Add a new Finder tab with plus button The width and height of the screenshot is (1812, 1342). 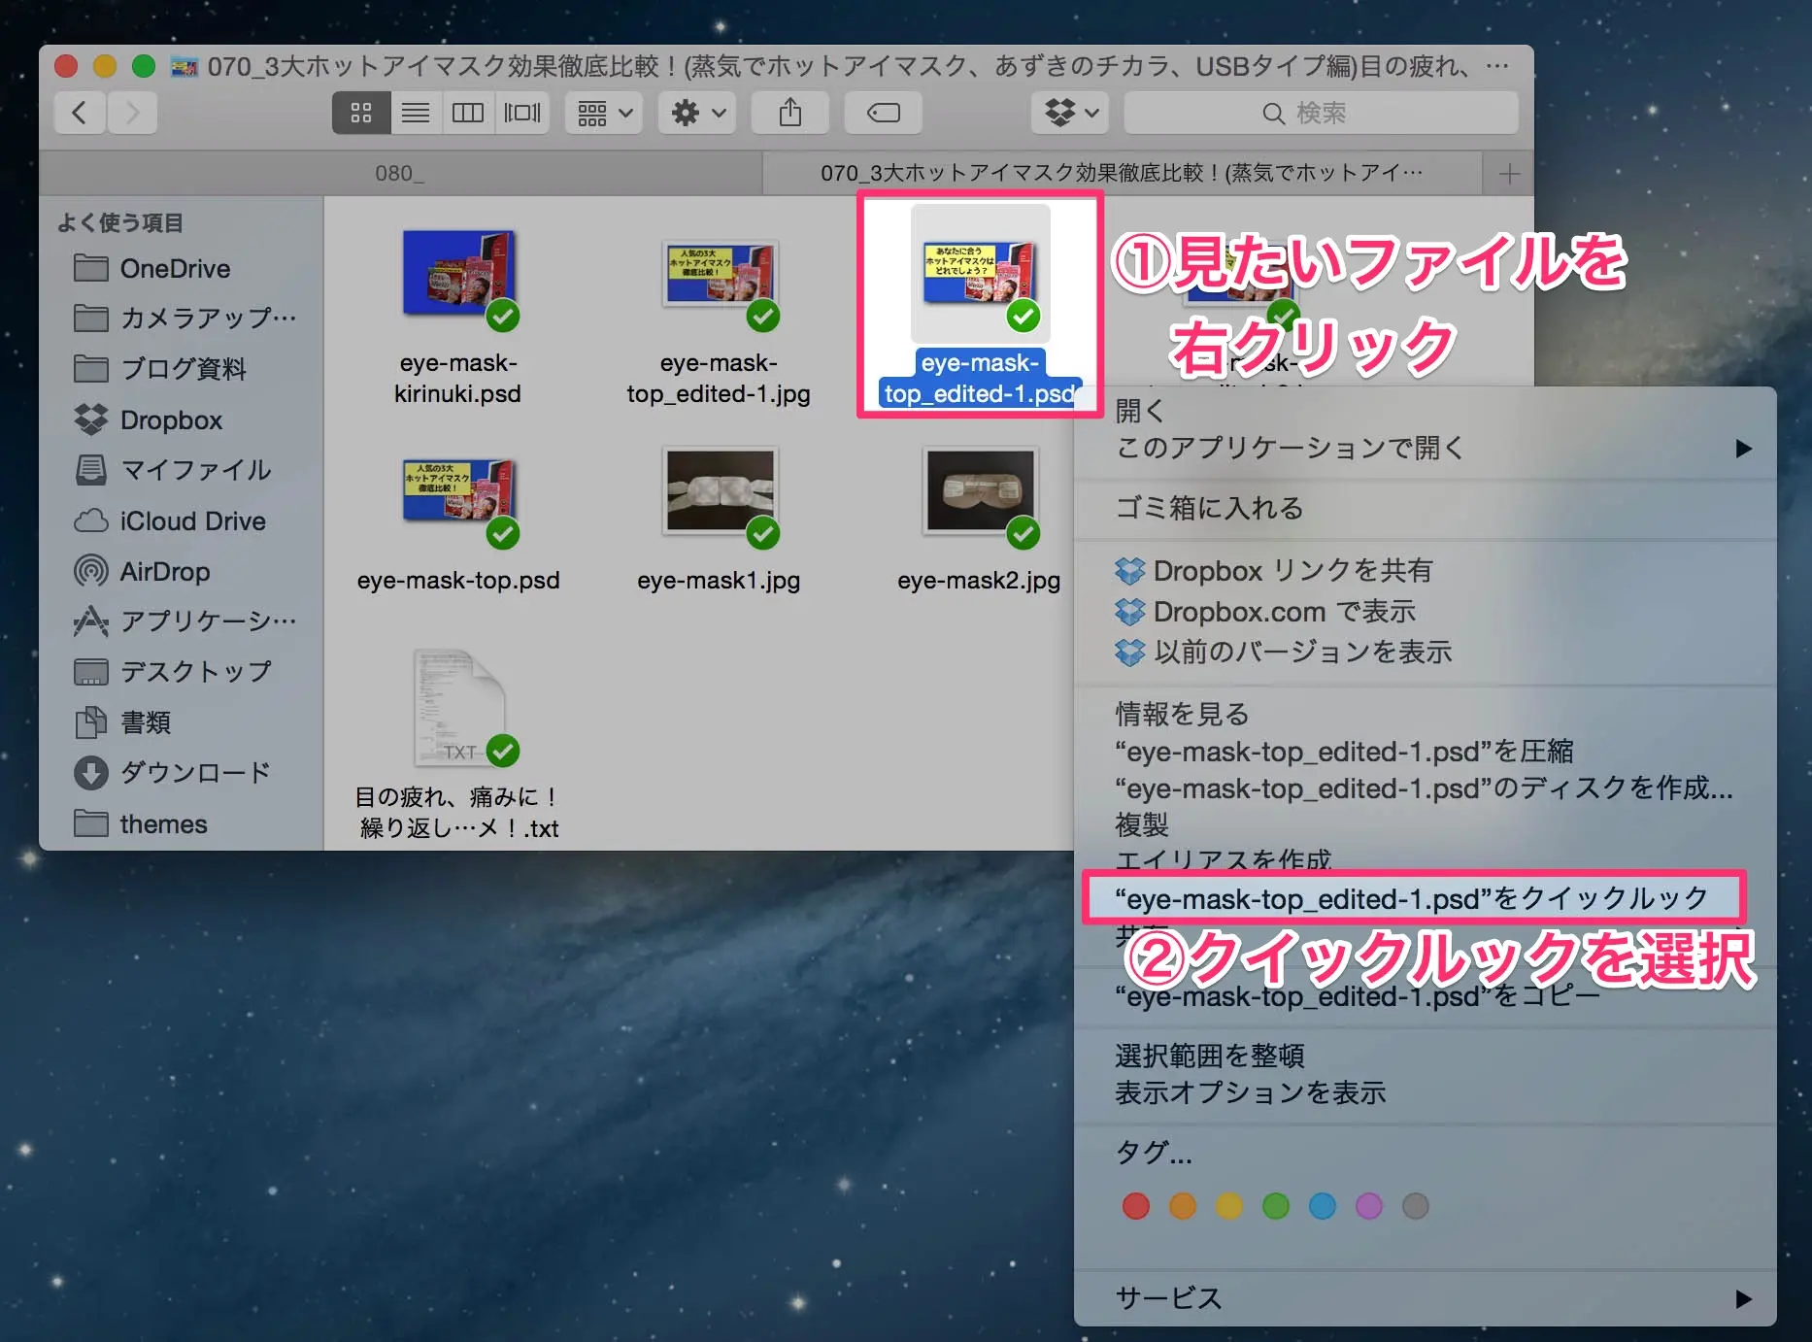1508,174
